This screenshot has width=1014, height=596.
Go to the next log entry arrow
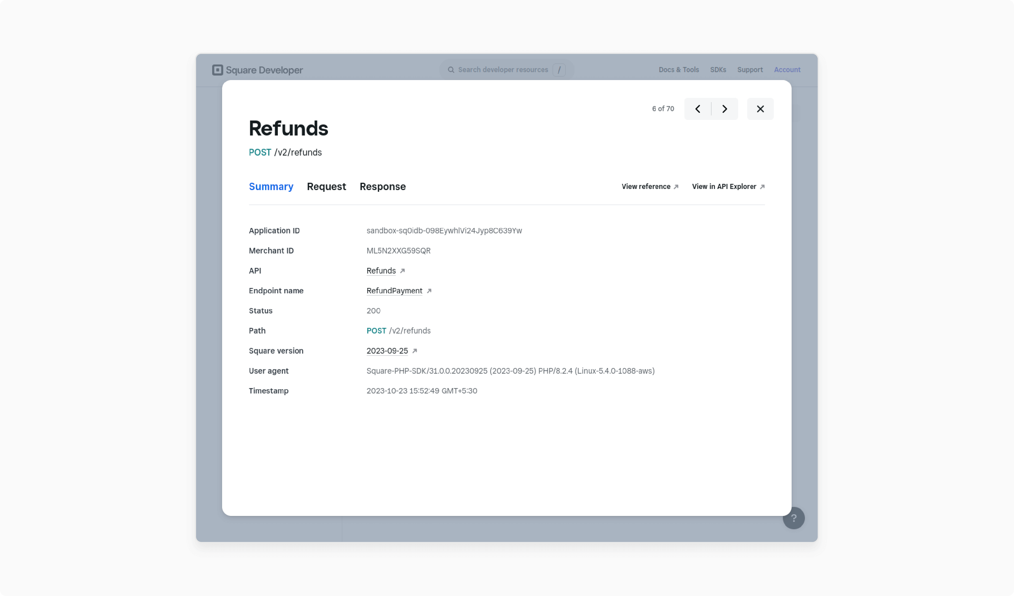coord(725,109)
